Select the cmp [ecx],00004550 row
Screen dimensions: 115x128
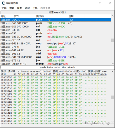coord(56,57)
